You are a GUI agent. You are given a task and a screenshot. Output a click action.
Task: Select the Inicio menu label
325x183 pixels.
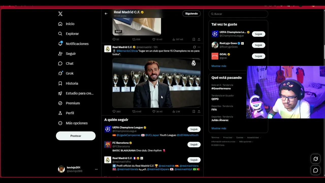point(70,24)
